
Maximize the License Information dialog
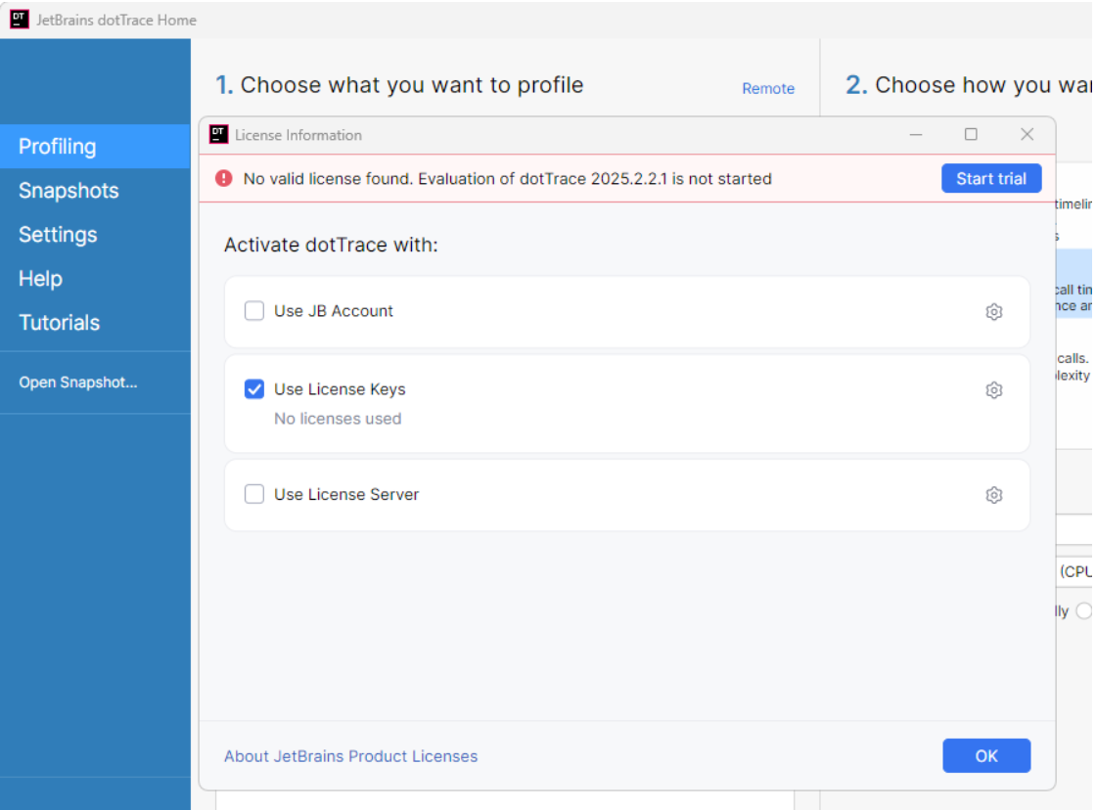971,135
